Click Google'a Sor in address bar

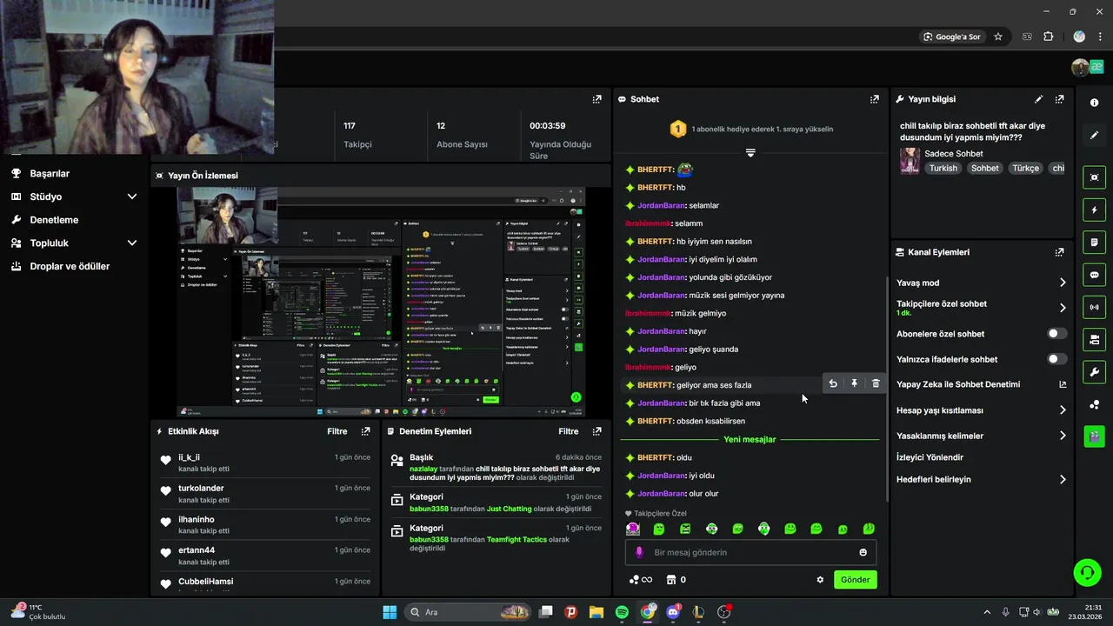pyautogui.click(x=951, y=37)
